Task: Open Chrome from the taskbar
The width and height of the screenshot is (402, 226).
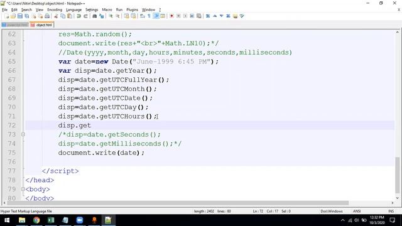Action: coord(36,220)
